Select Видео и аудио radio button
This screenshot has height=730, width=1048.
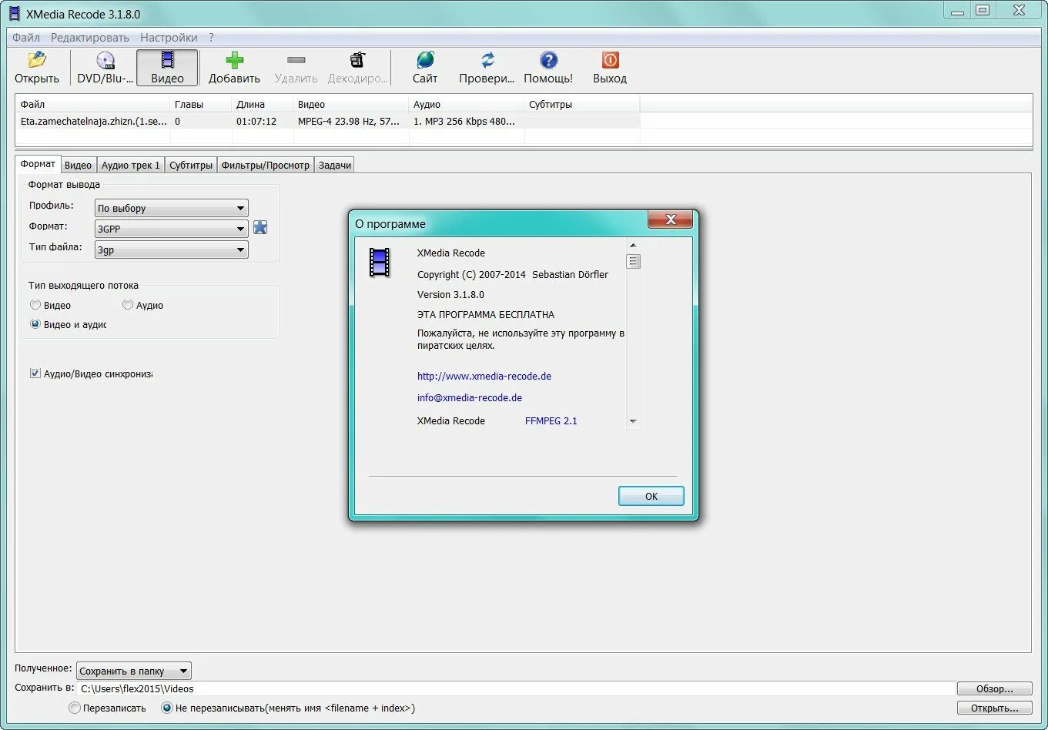tap(35, 324)
